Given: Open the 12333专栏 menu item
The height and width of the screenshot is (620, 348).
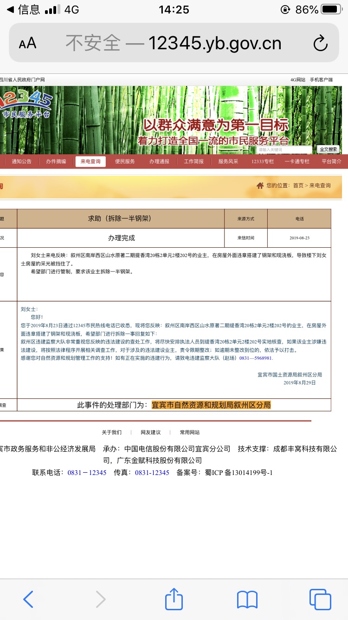Looking at the screenshot, I should click(x=263, y=161).
